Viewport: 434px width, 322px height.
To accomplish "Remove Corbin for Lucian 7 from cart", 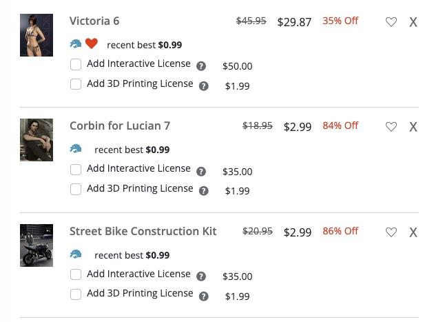I will coord(413,127).
